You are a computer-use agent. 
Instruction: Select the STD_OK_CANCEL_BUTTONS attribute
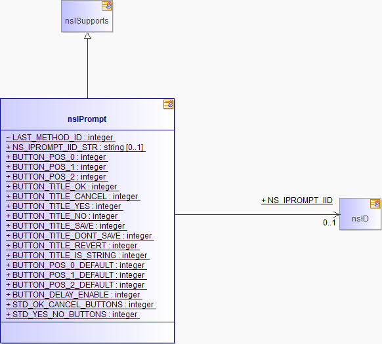point(80,305)
